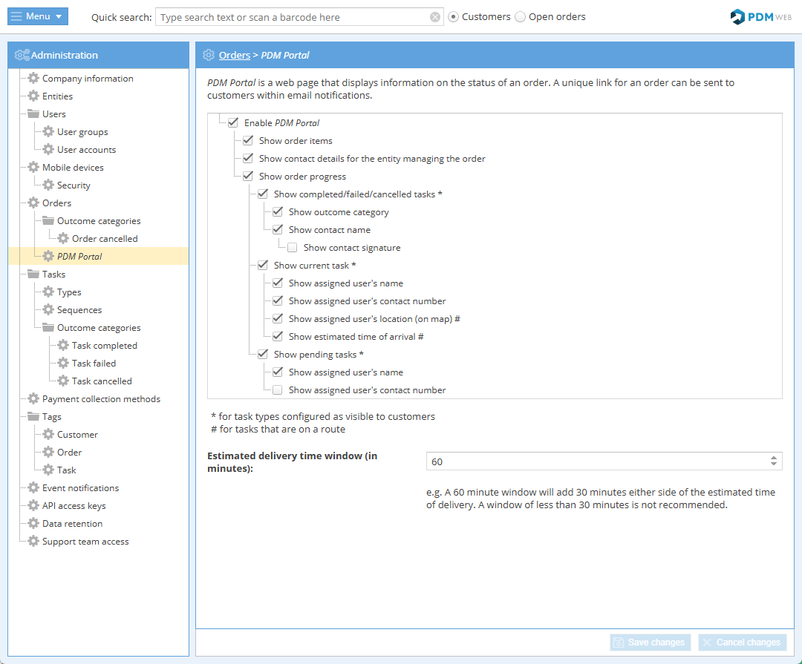Open Data retention settings in sidebar
This screenshot has width=802, height=664.
[72, 524]
